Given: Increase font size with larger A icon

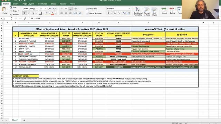Looking at the screenshot, I should coord(49,9).
